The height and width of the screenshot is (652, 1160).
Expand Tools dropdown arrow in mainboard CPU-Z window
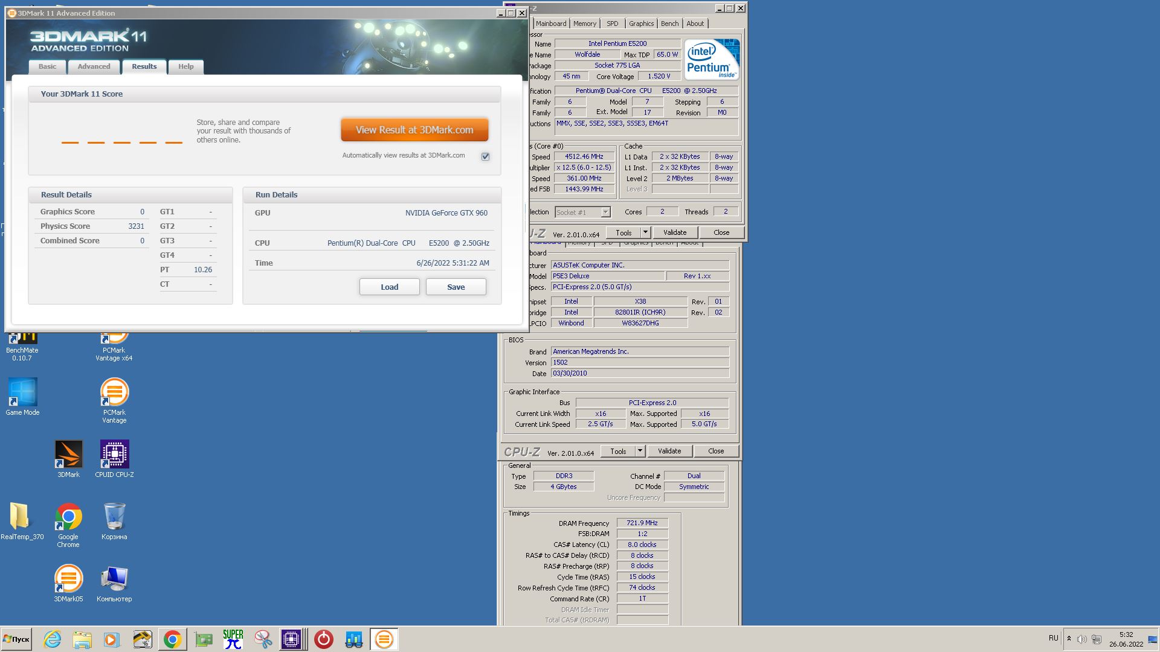click(x=639, y=451)
